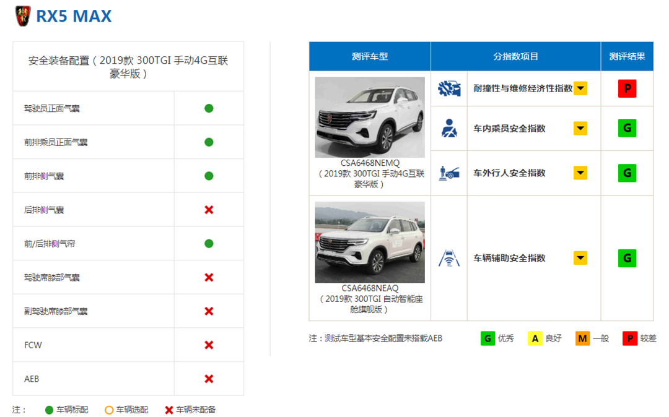Expand 耐撞性与维修经济性指数 dropdown arrow
Screen dimensions: 669x417
click(580, 88)
